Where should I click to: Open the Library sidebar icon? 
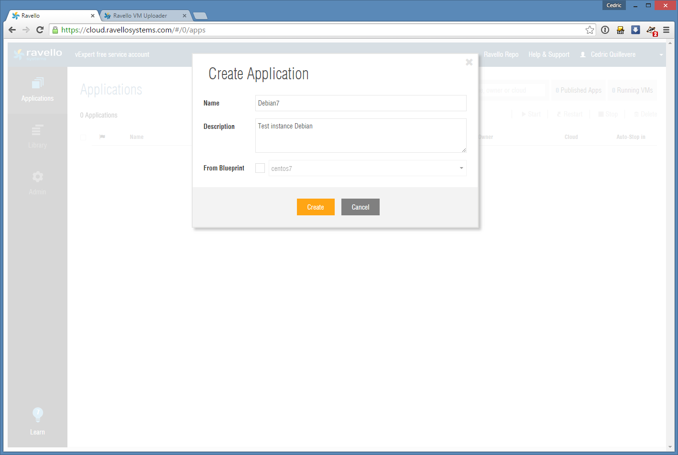(37, 130)
